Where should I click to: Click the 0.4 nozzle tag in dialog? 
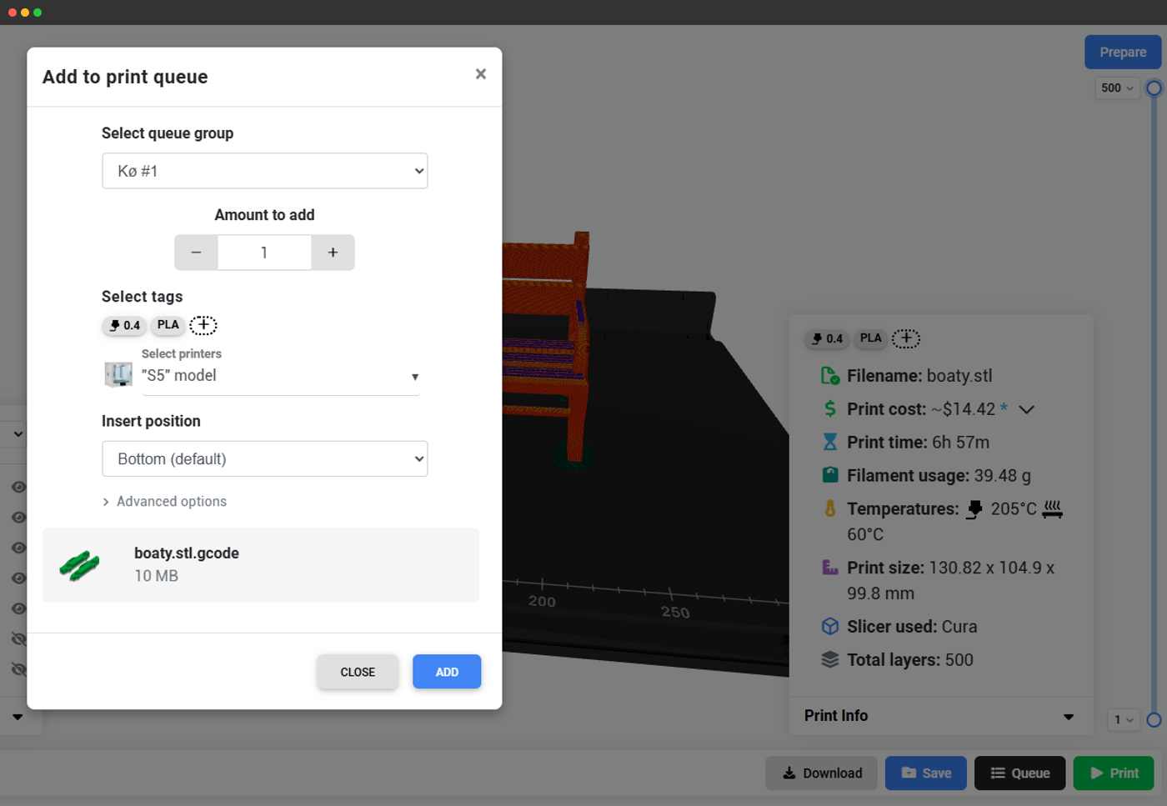coord(124,325)
